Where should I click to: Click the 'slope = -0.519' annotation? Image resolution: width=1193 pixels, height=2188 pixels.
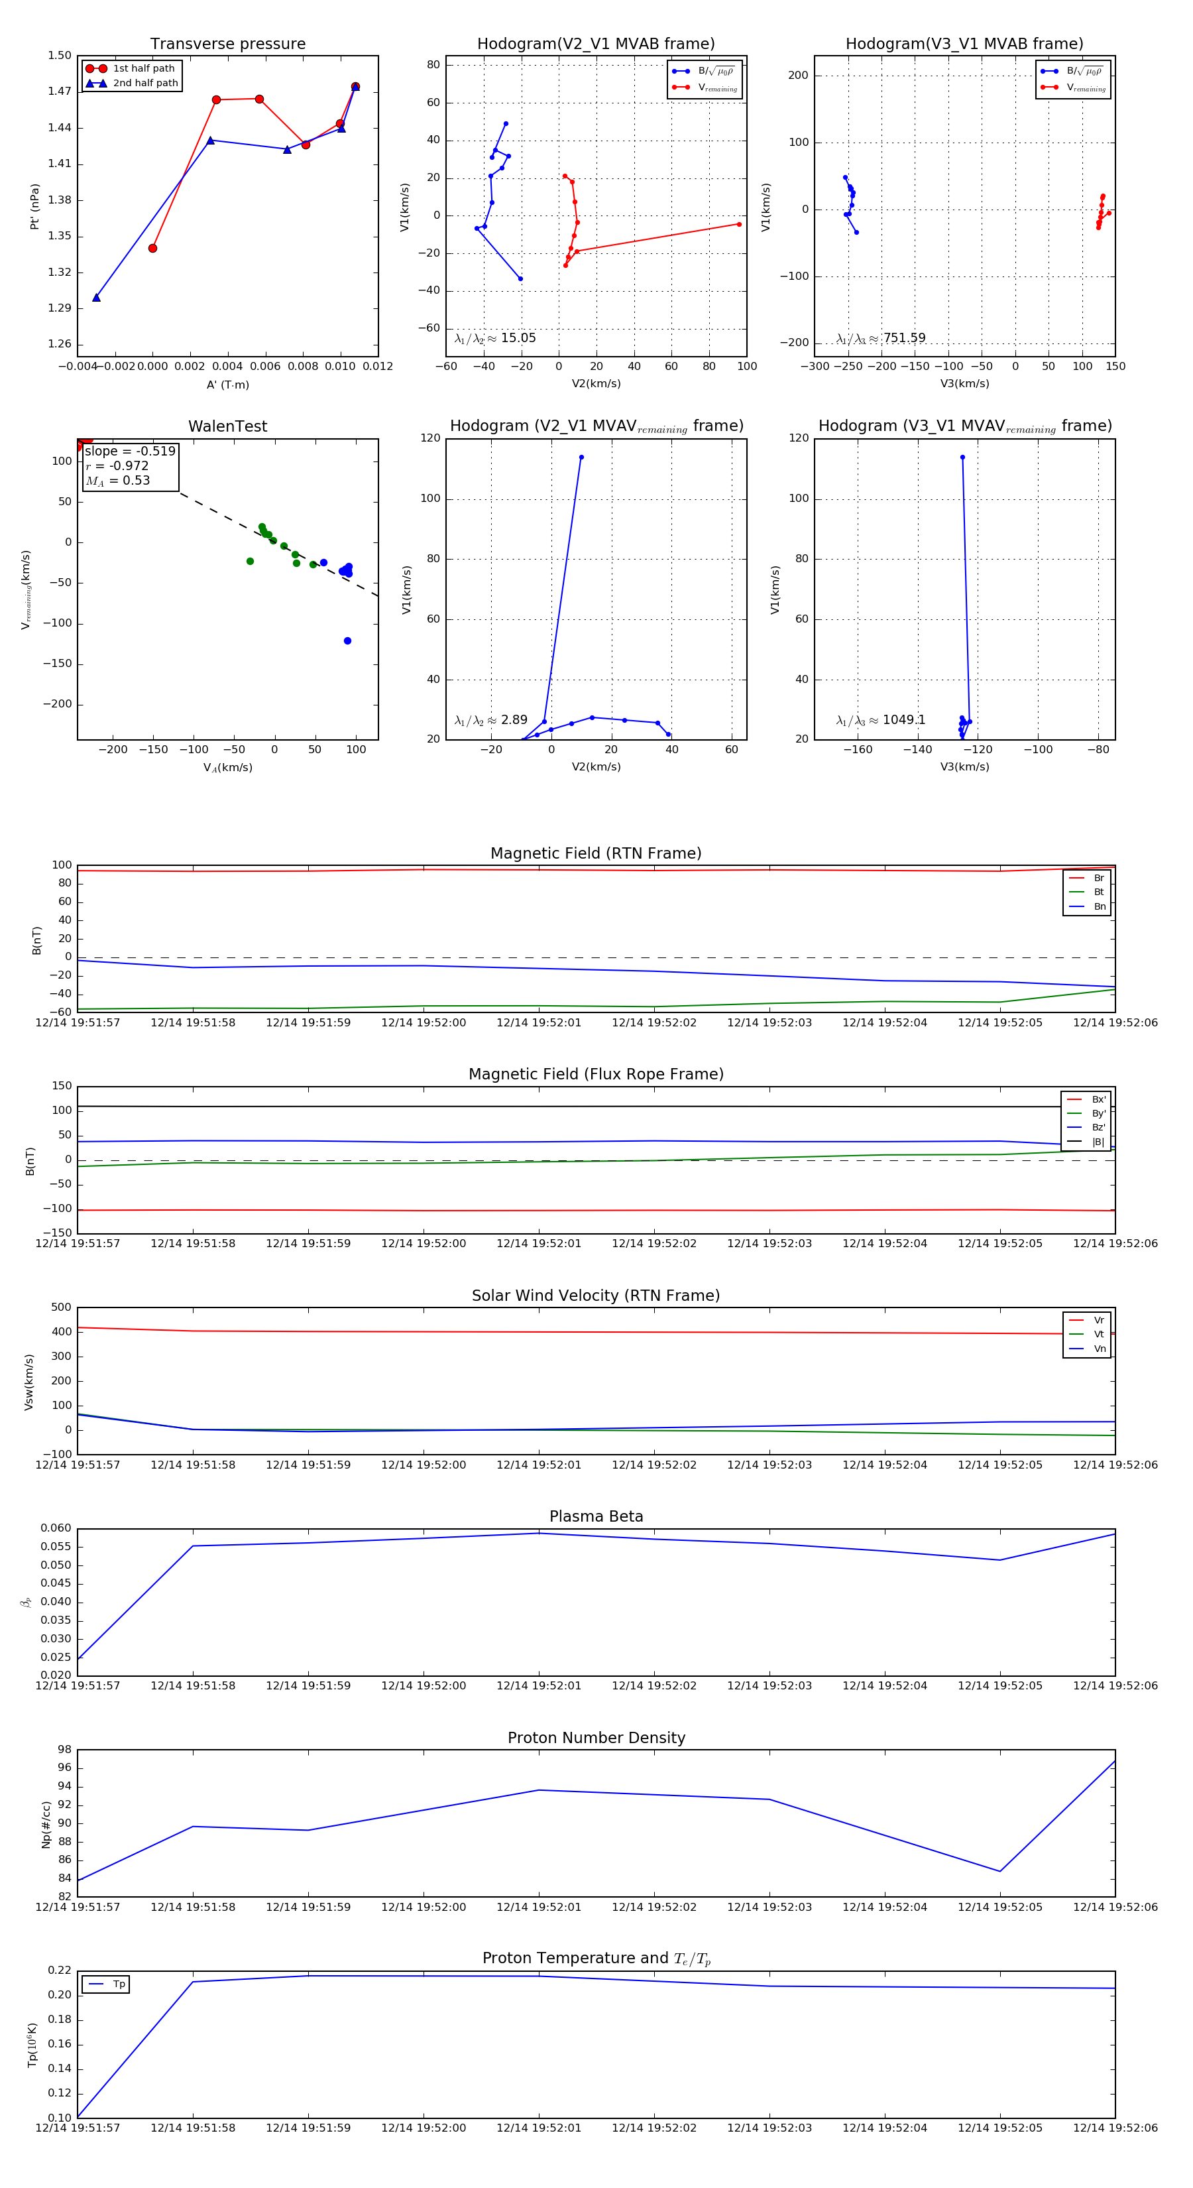130,451
